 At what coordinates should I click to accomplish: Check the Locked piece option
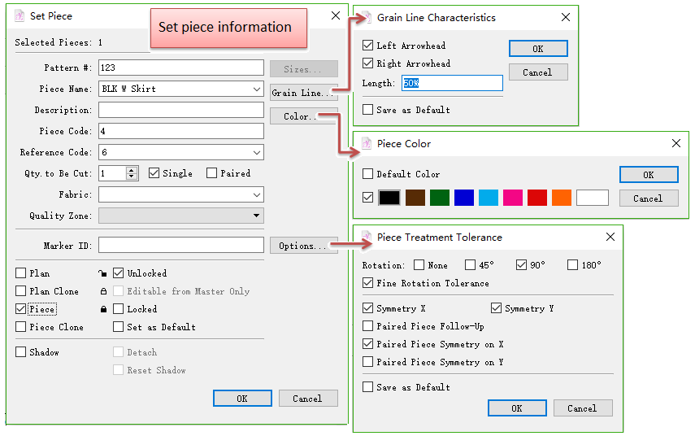click(x=119, y=309)
